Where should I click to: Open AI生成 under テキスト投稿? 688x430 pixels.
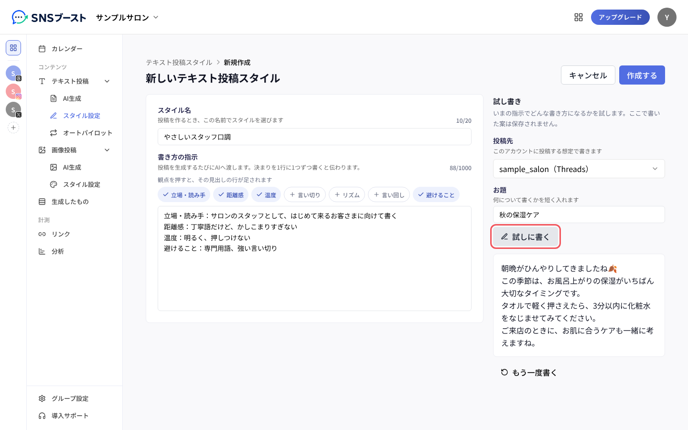(x=80, y=98)
